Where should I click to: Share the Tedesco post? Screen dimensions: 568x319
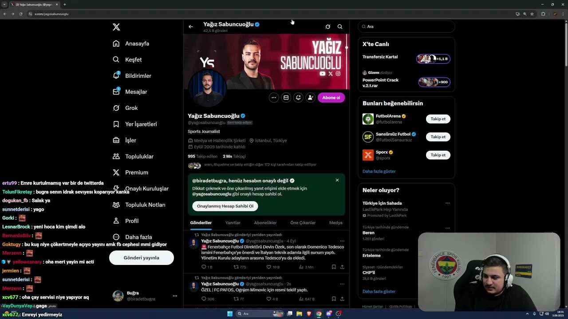click(342, 267)
